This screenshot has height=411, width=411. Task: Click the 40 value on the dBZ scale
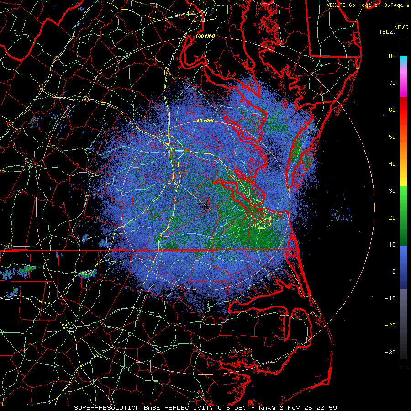point(392,164)
